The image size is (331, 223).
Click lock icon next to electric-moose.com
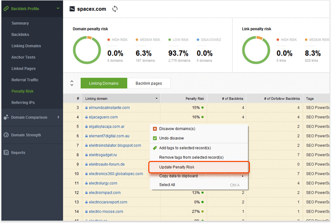(x=86, y=212)
